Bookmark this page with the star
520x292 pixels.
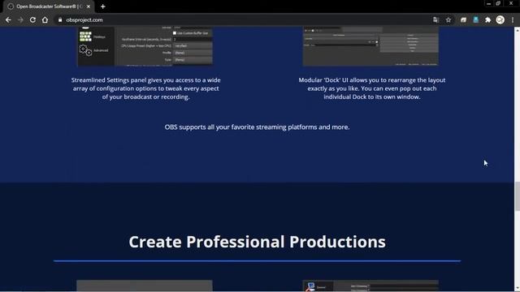point(448,19)
